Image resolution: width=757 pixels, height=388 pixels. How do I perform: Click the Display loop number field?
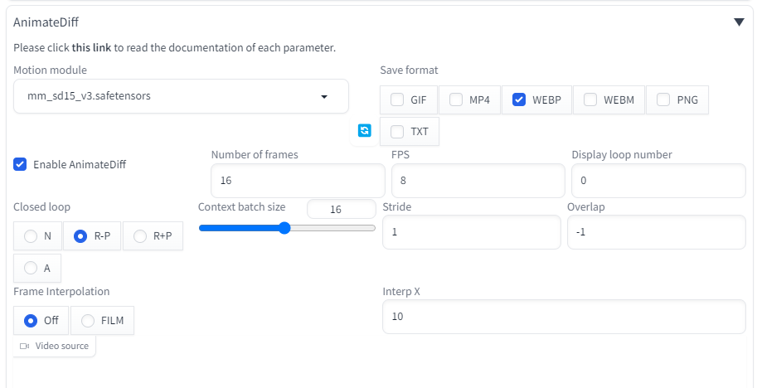(658, 181)
